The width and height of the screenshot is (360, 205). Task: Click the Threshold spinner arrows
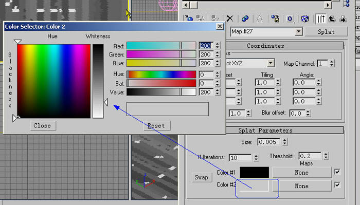(x=326, y=156)
